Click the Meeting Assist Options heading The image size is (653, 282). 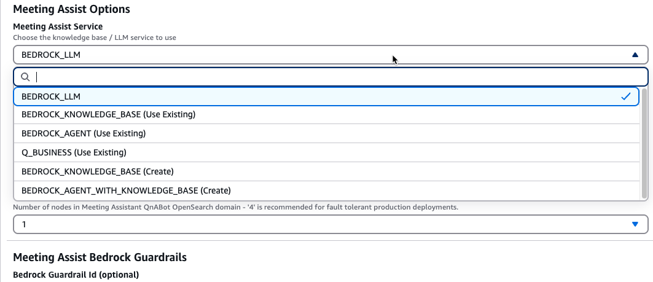72,9
